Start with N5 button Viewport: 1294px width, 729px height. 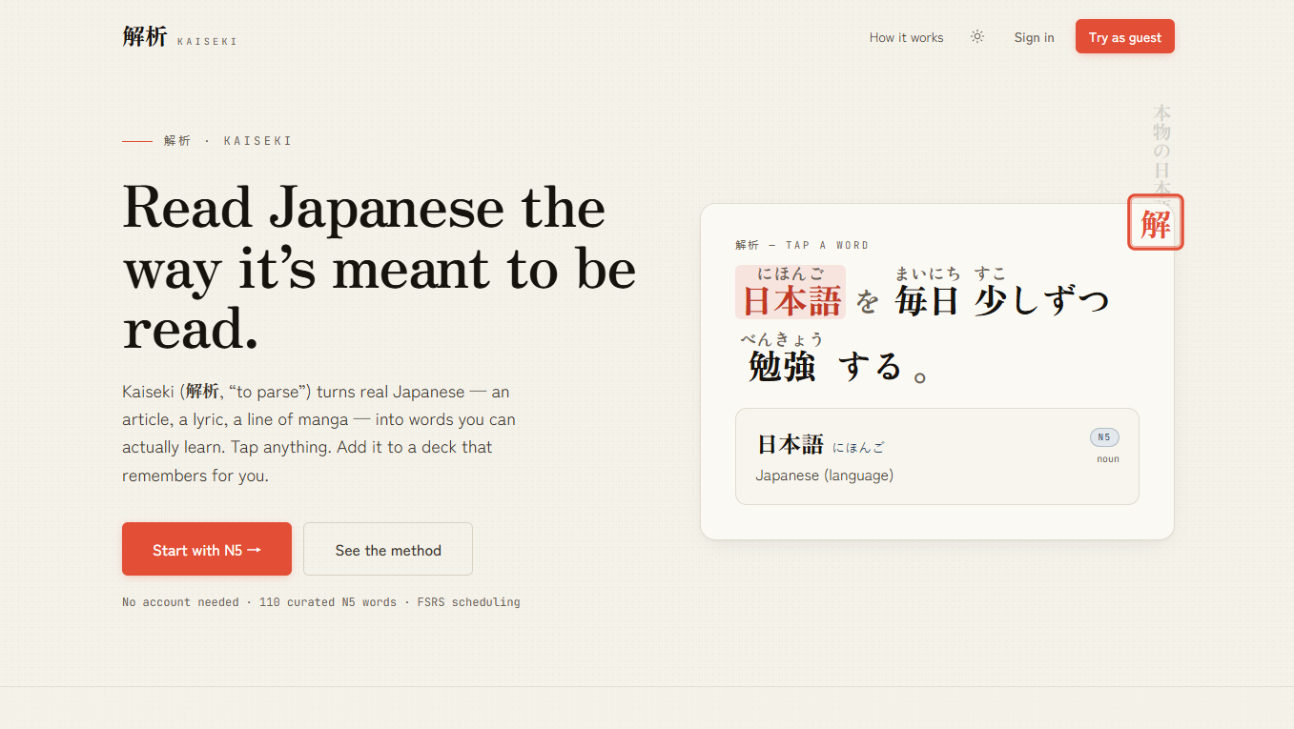[207, 549]
